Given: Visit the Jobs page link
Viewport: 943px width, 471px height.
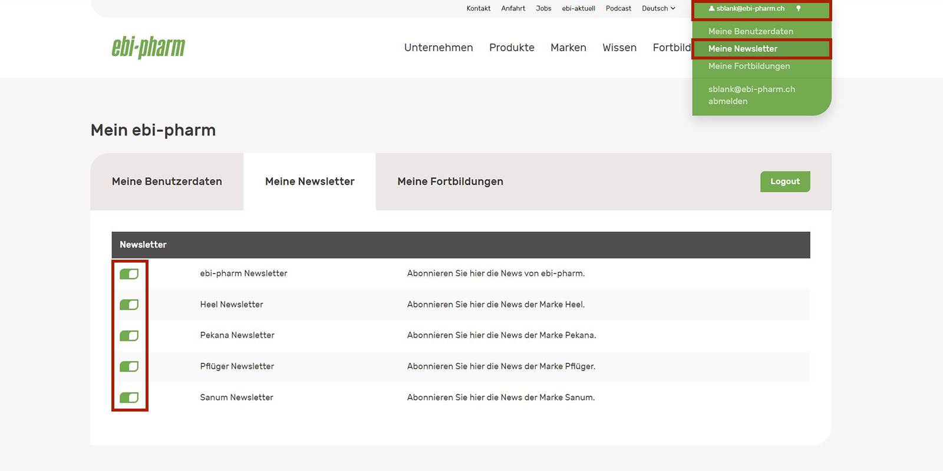Looking at the screenshot, I should (543, 8).
